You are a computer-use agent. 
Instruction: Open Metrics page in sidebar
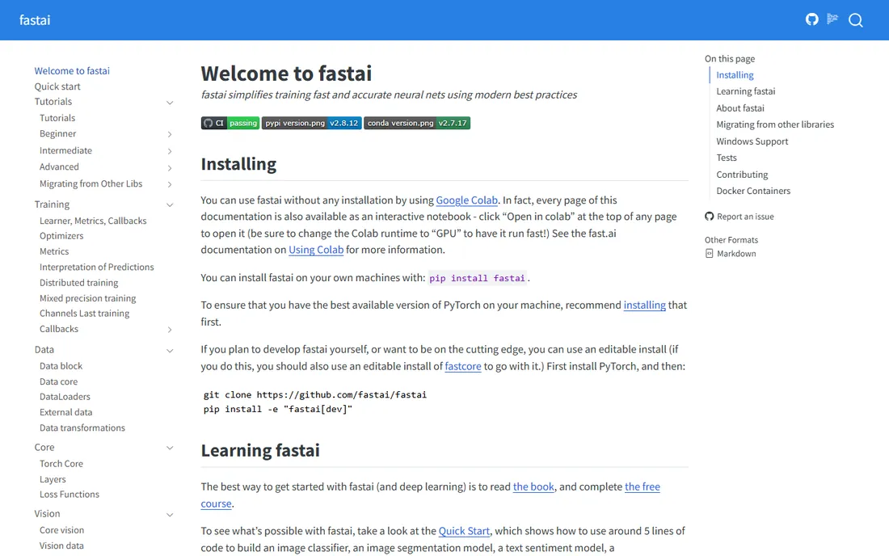[x=54, y=251]
